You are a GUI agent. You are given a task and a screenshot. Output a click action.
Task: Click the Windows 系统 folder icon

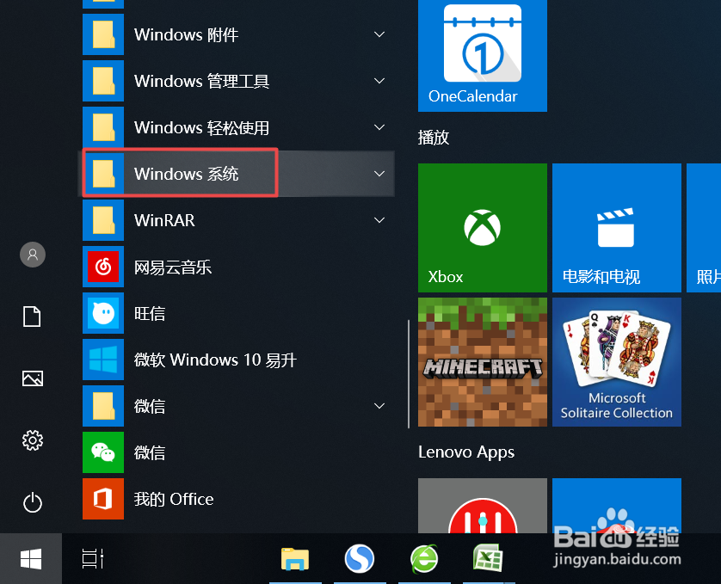pos(103,174)
